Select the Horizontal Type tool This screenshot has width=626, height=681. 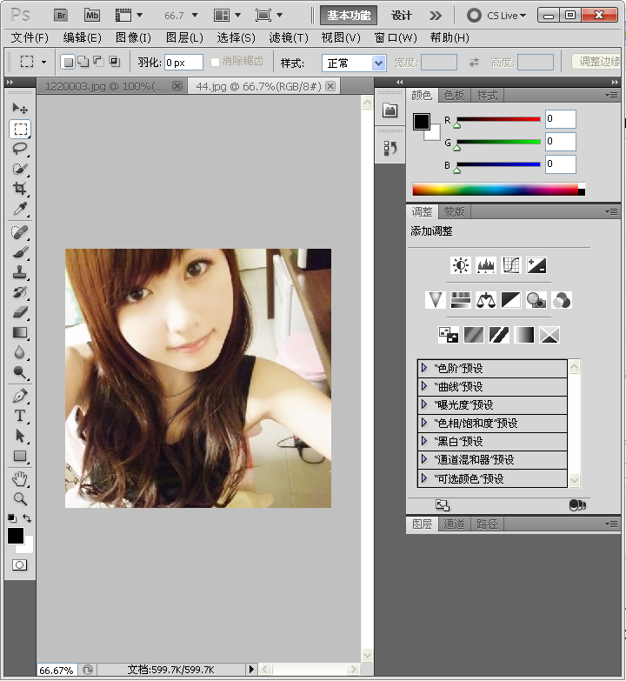[20, 416]
